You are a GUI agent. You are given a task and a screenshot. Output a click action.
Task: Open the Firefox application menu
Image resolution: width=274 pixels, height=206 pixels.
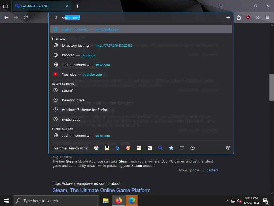pyautogui.click(x=268, y=17)
